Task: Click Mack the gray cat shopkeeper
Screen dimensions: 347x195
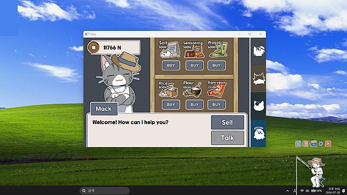Action: (119, 83)
